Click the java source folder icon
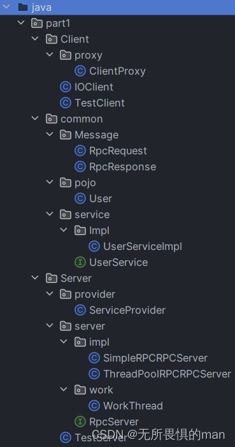Viewport: 235px width, 447px height. [23, 7]
